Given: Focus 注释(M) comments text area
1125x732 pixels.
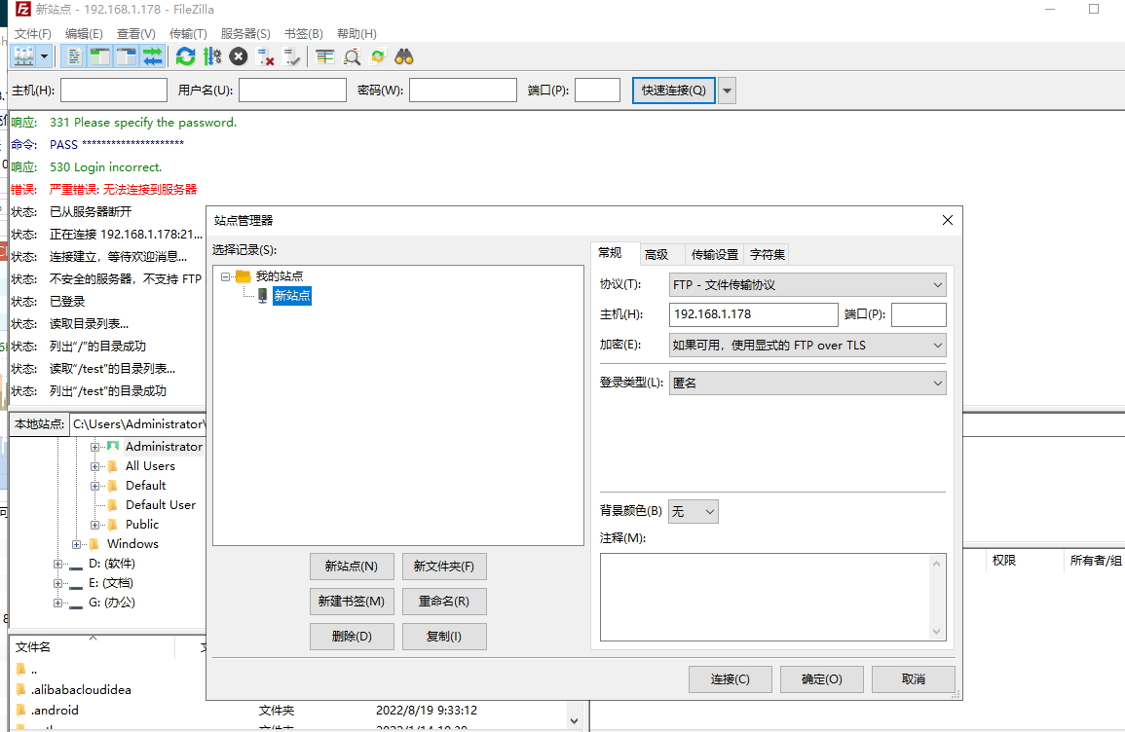Looking at the screenshot, I should pos(772,598).
